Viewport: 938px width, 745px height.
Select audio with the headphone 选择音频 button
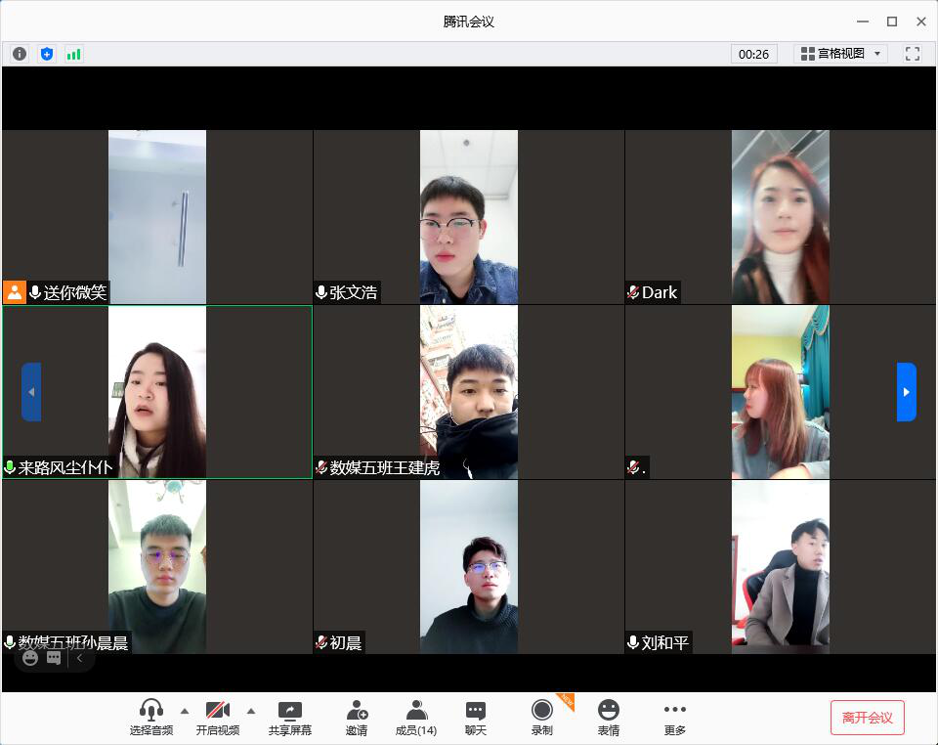(x=150, y=718)
